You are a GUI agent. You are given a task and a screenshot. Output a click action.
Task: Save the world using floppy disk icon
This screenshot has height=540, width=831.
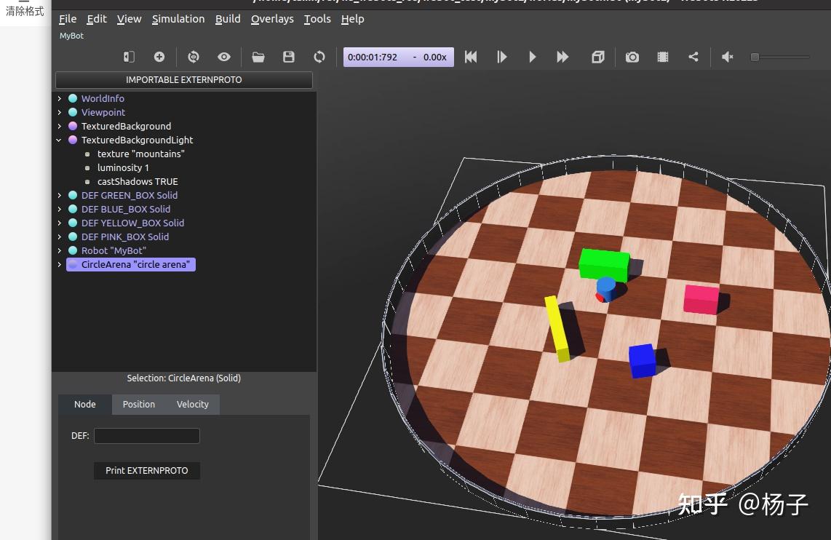click(x=289, y=57)
